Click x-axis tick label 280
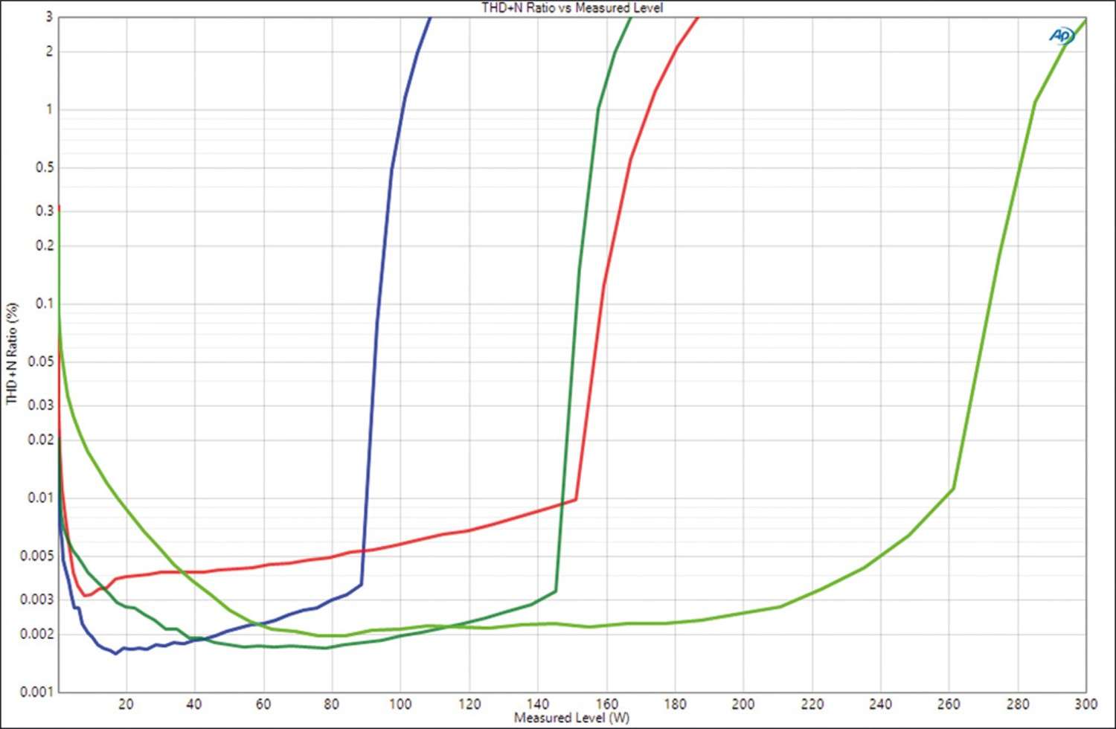 click(x=1018, y=704)
